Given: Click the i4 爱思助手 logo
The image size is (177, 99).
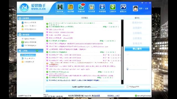Looking at the screenshot, I should [33, 7].
